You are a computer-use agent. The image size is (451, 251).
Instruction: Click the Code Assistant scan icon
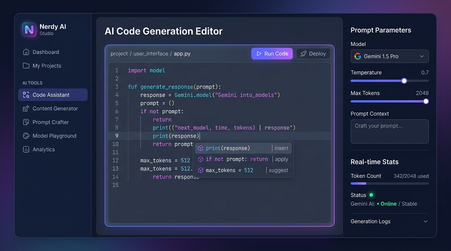pyautogui.click(x=26, y=95)
